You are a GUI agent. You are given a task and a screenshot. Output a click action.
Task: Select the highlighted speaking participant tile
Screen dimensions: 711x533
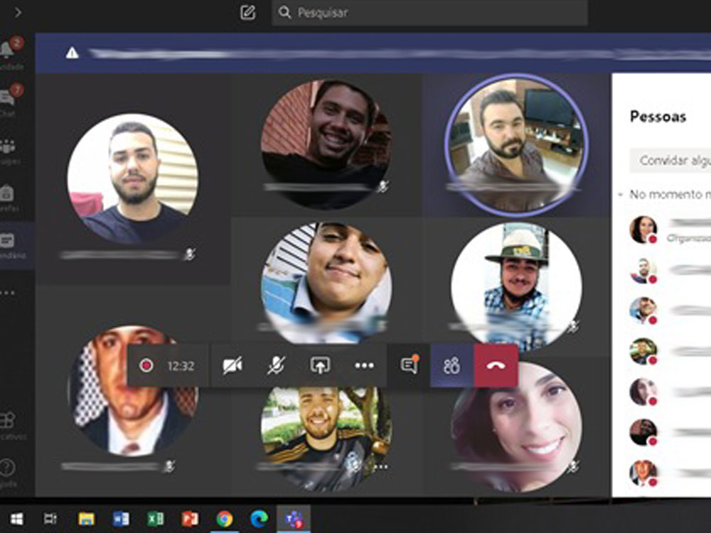516,145
